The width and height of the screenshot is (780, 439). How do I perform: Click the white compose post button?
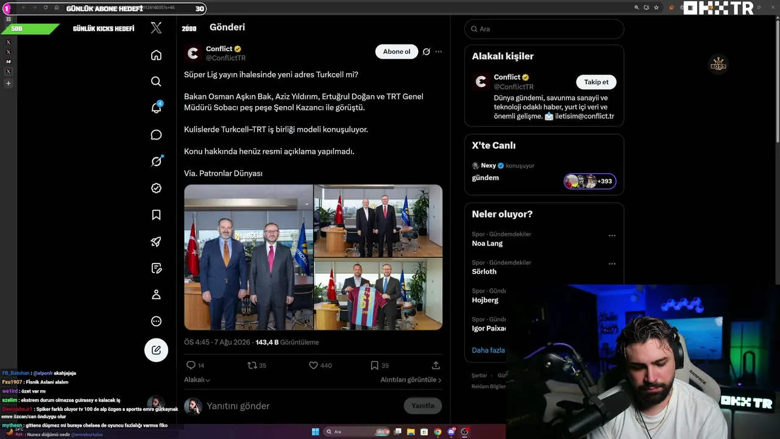[156, 350]
